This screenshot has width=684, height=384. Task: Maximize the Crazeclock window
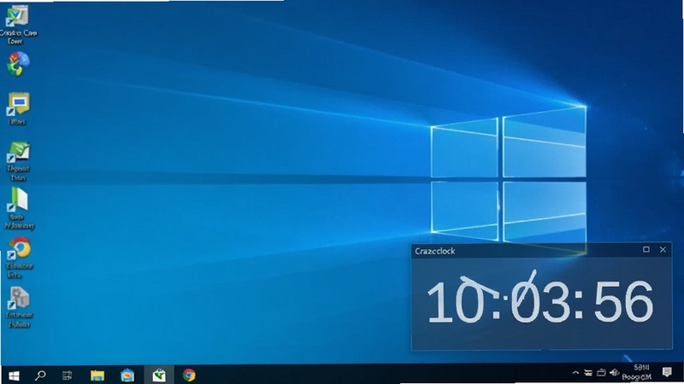(646, 249)
